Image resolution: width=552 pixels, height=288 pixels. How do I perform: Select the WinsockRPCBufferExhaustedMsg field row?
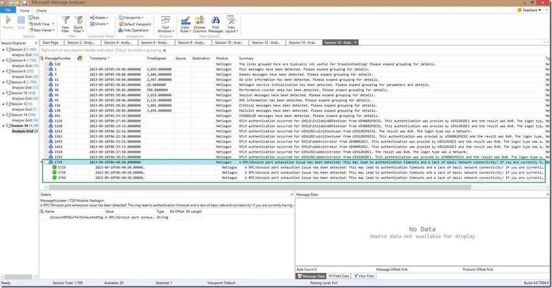point(121,217)
